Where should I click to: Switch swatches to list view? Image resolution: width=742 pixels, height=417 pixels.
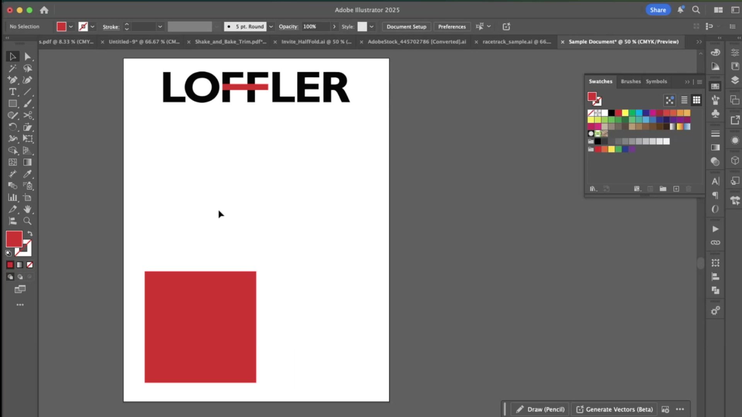[684, 100]
